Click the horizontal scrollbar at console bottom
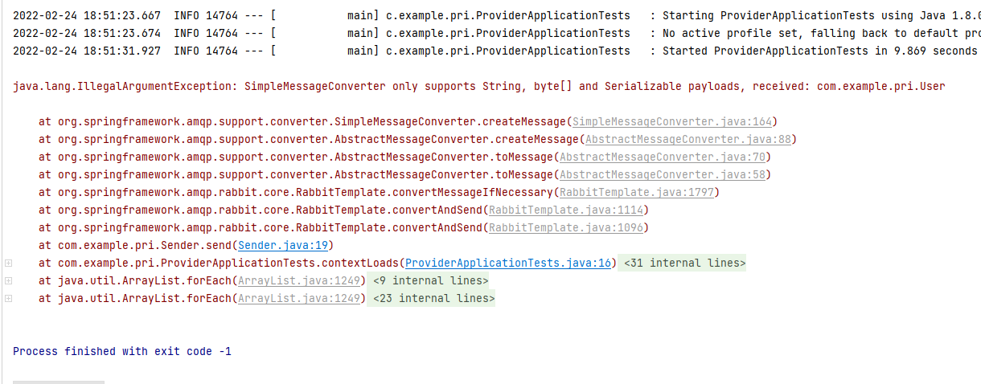981x384 pixels. pos(58,382)
